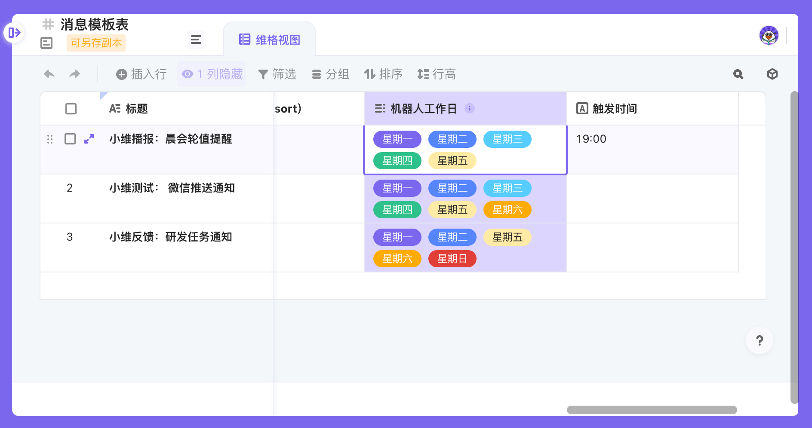Open the 排序 sort options

[383, 74]
